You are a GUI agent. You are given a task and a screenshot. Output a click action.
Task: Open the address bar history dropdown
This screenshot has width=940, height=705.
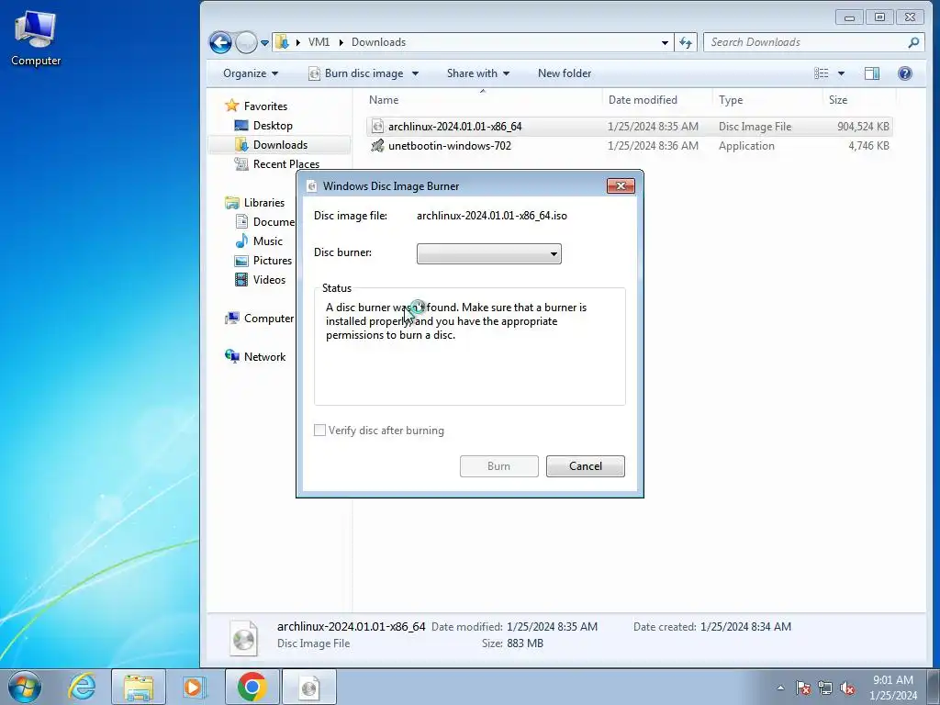coord(665,42)
